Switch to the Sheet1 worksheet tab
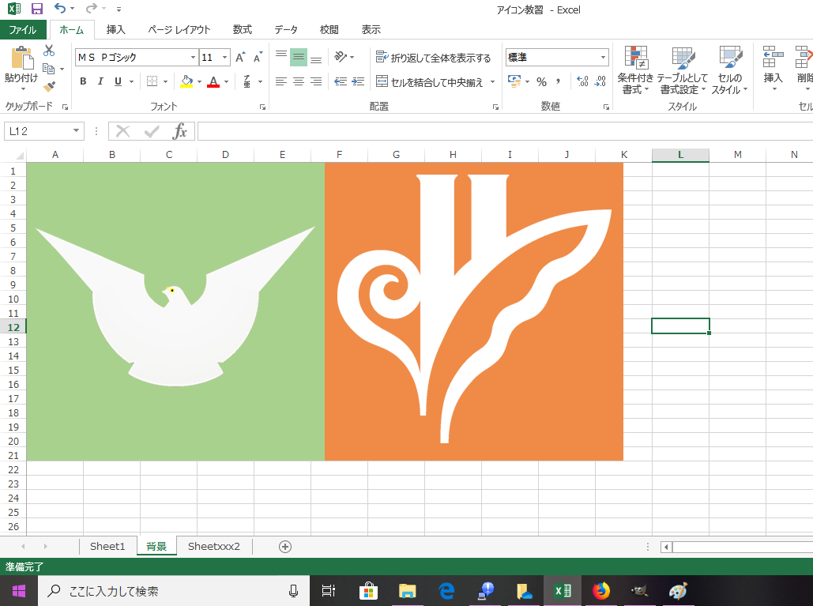 107,546
